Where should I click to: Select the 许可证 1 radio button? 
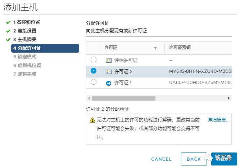93,82
